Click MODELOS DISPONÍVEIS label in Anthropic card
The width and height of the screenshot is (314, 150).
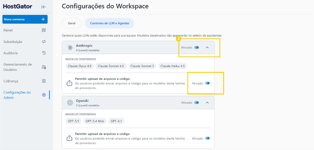[81, 59]
